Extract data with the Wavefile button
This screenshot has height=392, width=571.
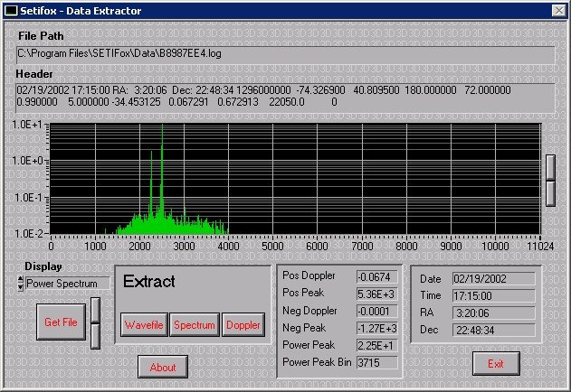coord(144,325)
